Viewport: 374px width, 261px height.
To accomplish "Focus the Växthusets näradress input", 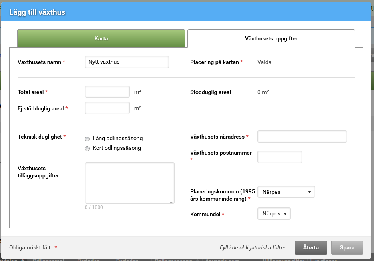I will pyautogui.click(x=302, y=137).
